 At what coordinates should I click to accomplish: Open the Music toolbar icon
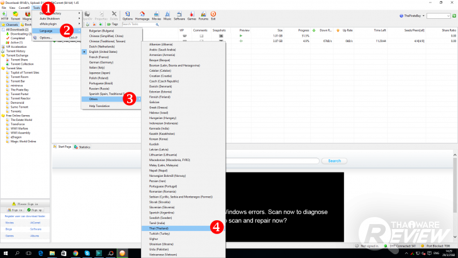click(167, 16)
